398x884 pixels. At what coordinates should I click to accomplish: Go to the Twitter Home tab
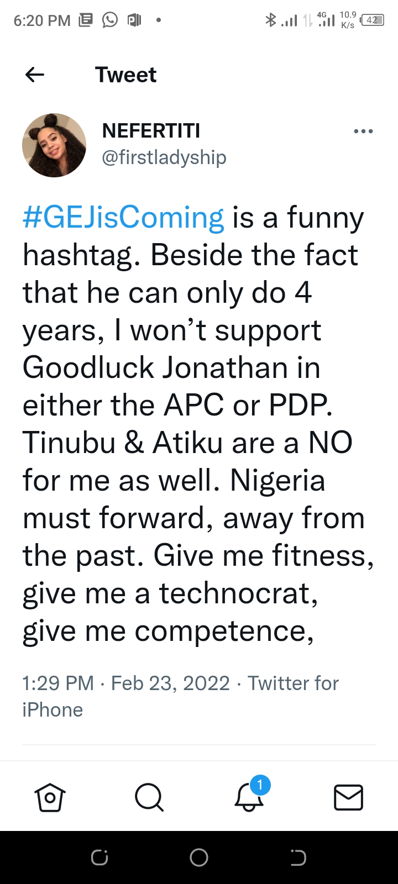[50, 797]
